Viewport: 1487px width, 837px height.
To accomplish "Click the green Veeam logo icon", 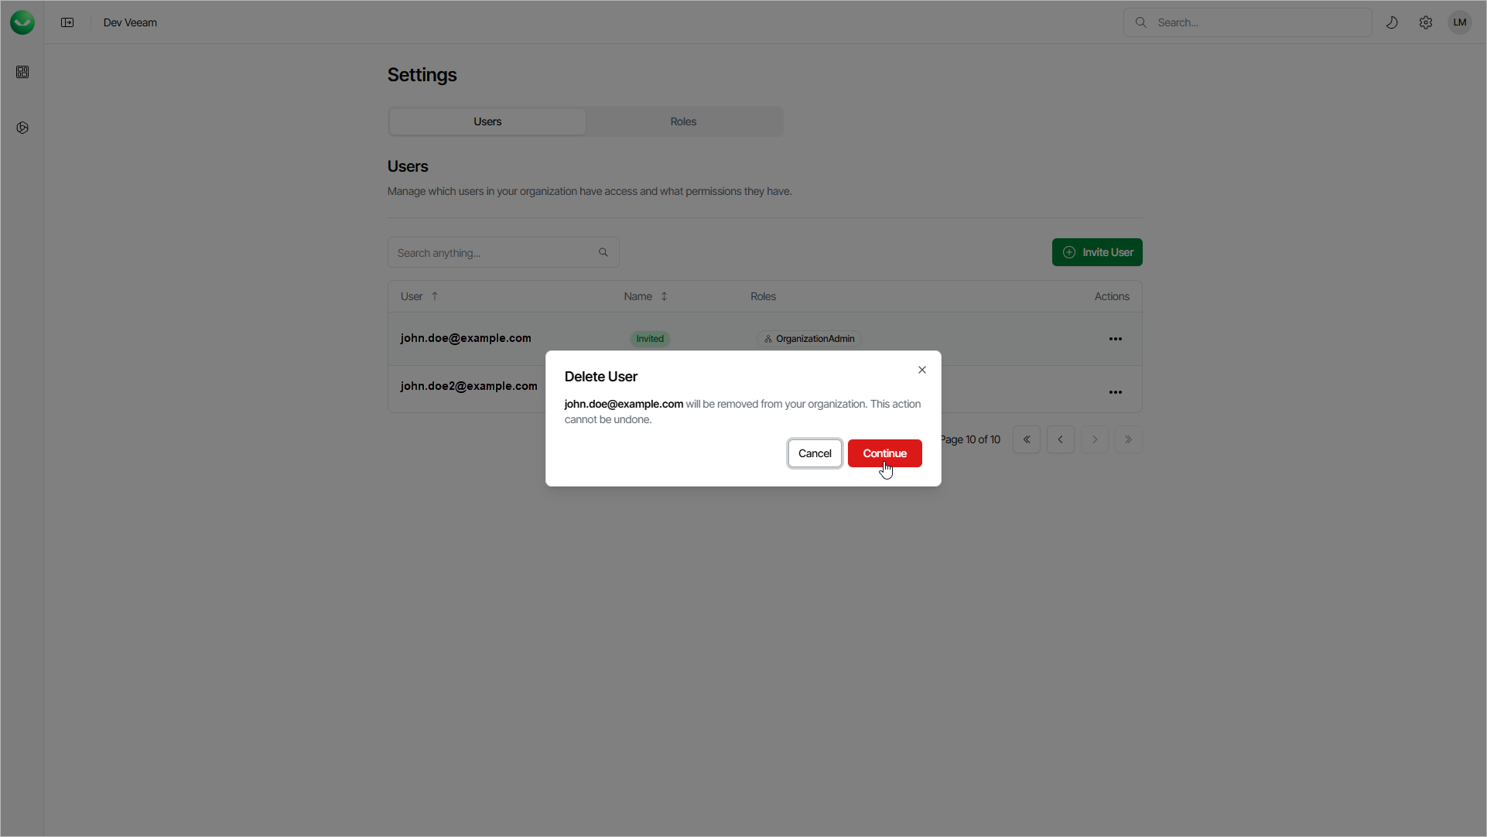I will pos(22,22).
